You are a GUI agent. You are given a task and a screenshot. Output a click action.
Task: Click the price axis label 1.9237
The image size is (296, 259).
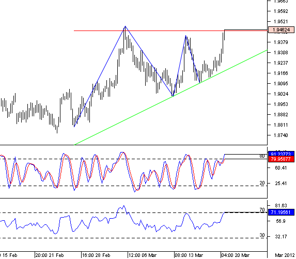tap(281, 63)
